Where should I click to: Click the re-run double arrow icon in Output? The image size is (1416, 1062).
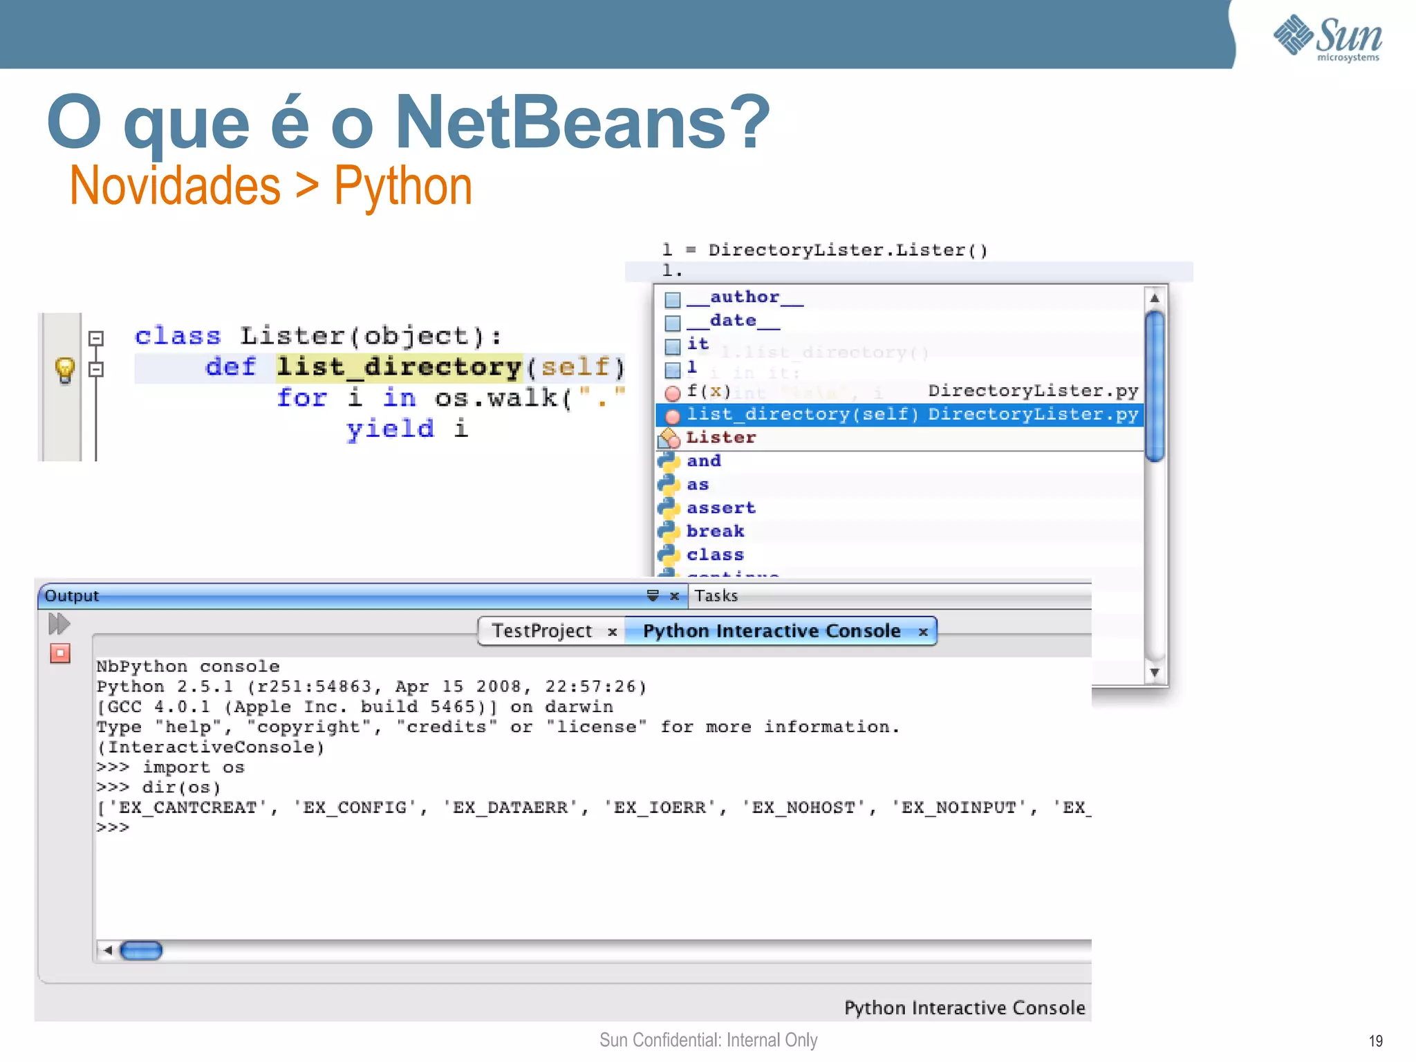(x=59, y=624)
